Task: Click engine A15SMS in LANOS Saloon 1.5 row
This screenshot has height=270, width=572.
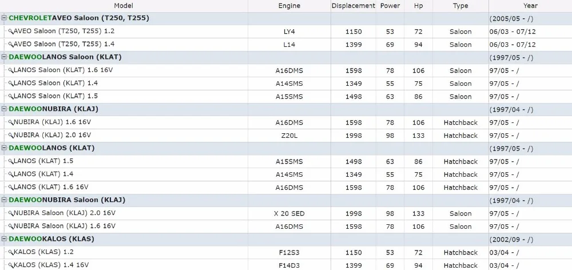Action: [289, 97]
